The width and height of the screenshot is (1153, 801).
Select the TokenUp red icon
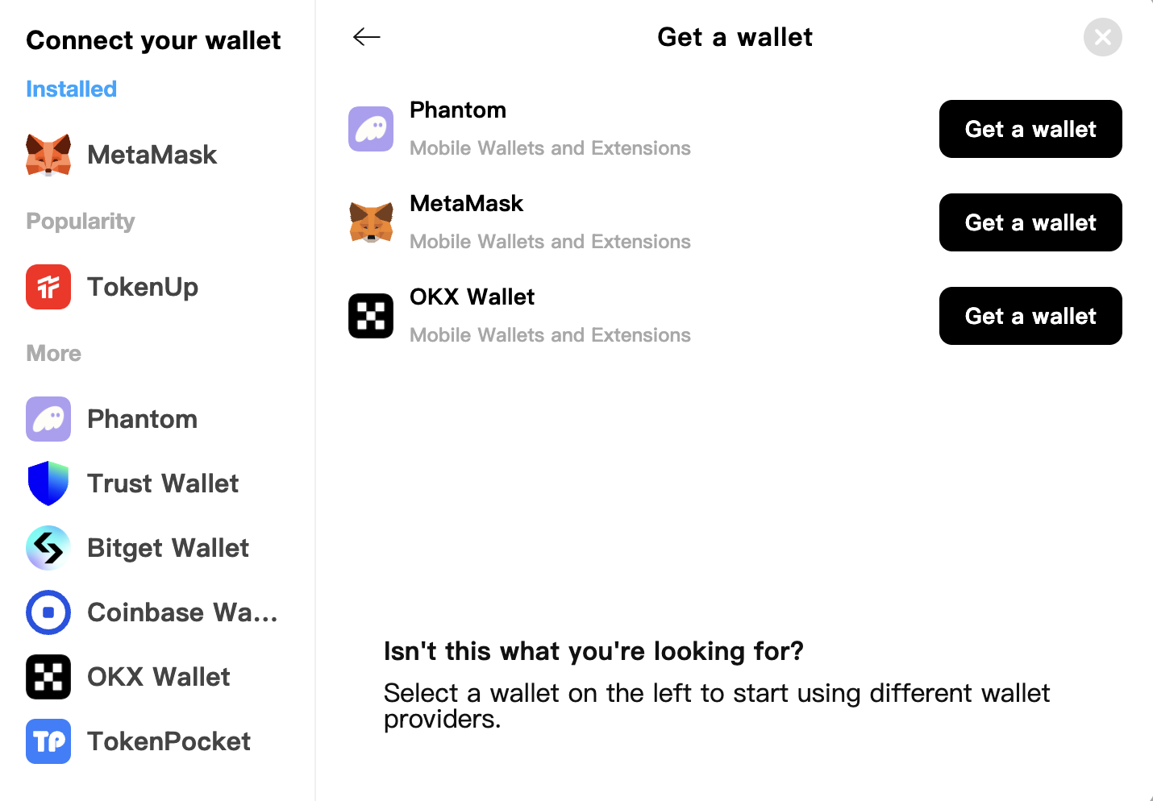click(x=48, y=287)
